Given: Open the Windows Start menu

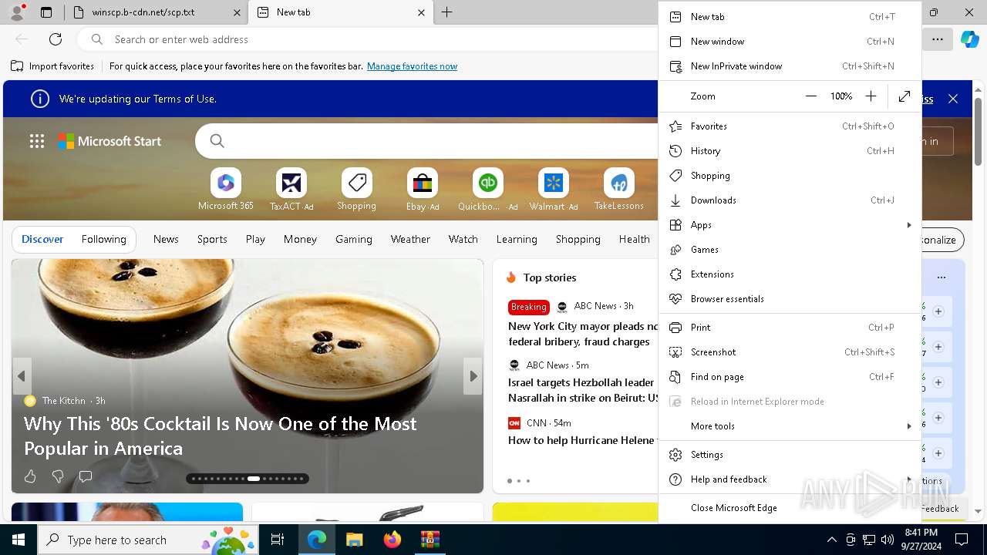Looking at the screenshot, I should [x=19, y=540].
